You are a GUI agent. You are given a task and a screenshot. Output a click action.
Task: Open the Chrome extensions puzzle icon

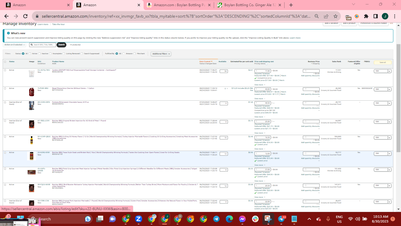pos(366,16)
